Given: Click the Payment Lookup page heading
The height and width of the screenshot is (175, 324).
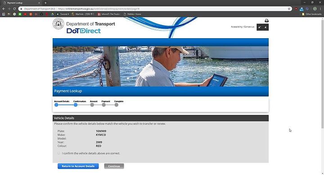Looking at the screenshot, I should tap(68, 91).
